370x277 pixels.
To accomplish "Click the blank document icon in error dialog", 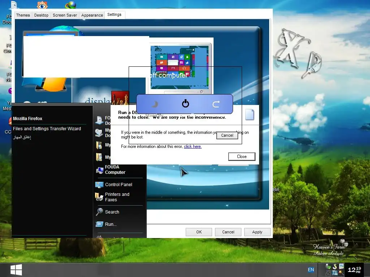I will click(x=250, y=114).
